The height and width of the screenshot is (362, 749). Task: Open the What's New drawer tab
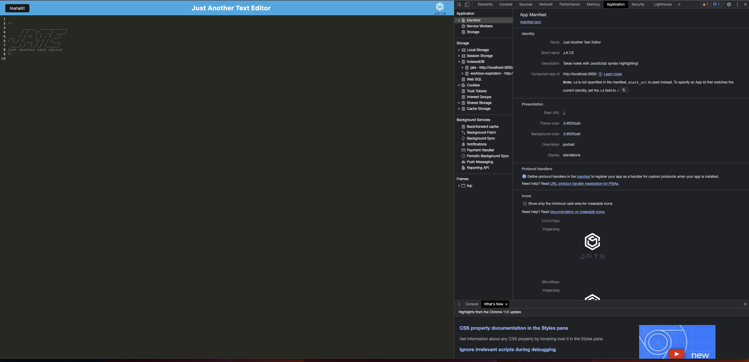click(494, 304)
